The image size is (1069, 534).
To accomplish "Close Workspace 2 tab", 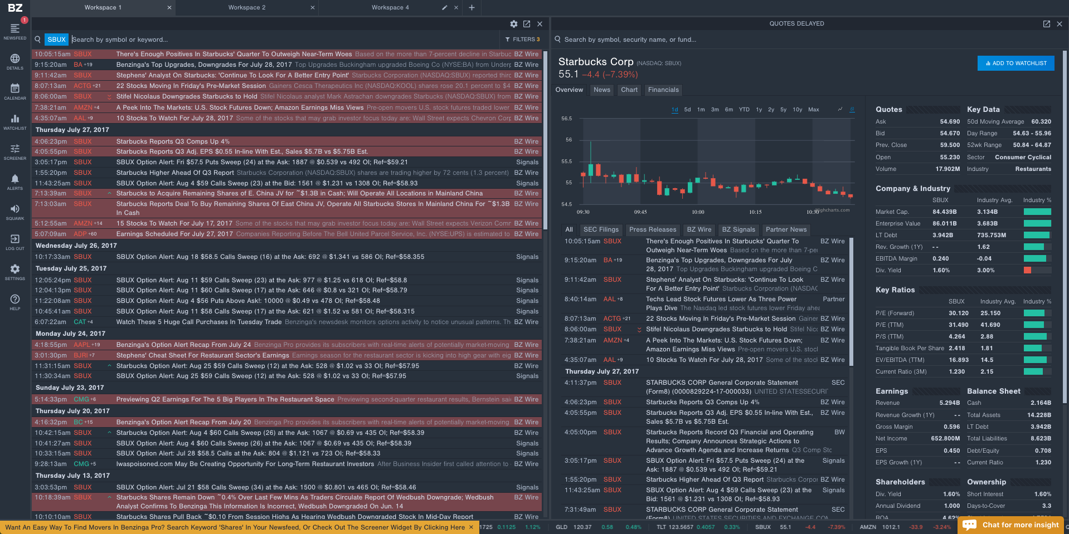I will (313, 8).
